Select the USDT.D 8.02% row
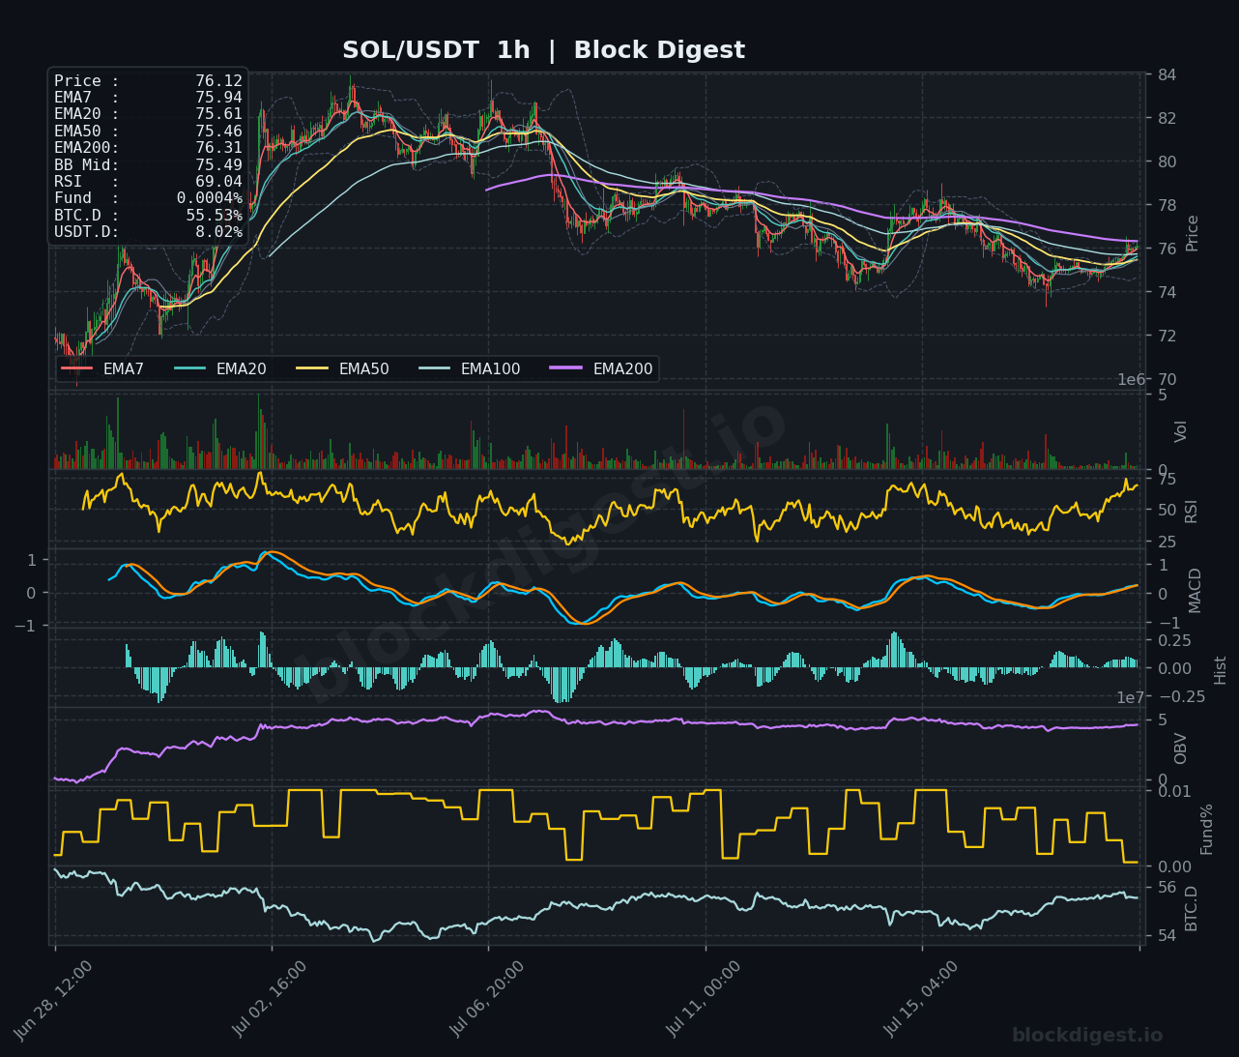The height and width of the screenshot is (1057, 1239). click(x=148, y=232)
